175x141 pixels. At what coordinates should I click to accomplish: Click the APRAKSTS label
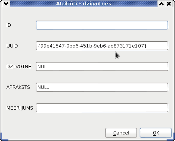(18, 87)
